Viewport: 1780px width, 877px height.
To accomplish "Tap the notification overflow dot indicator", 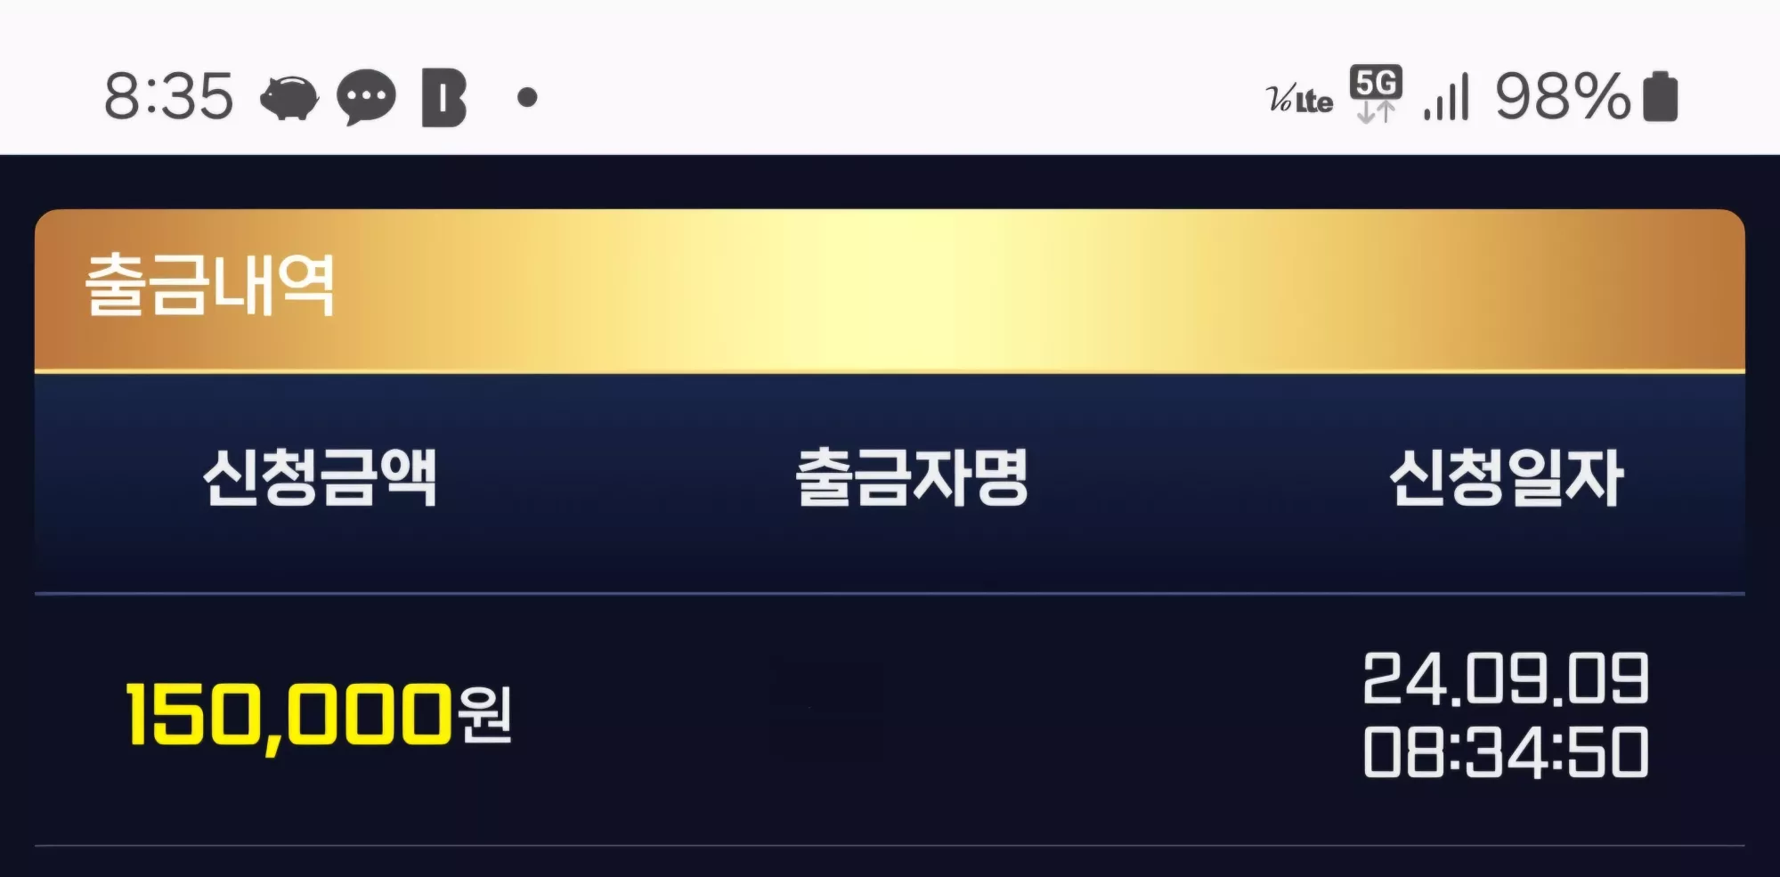I will point(527,97).
